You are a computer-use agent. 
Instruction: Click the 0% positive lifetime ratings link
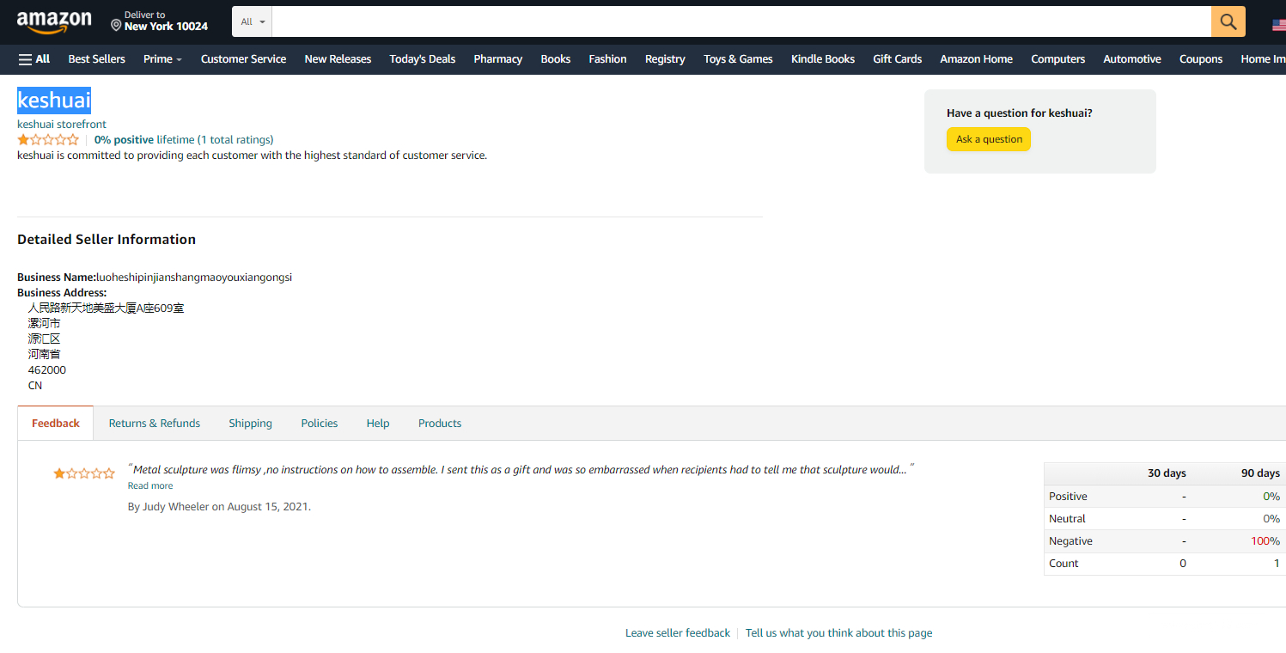click(184, 139)
